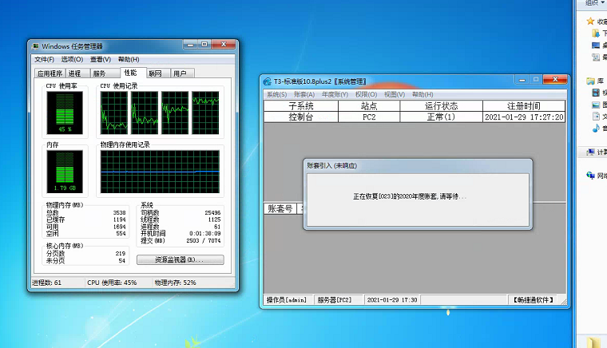Select the PC2 station cell
Screen dimensions: 607x348
(x=369, y=117)
